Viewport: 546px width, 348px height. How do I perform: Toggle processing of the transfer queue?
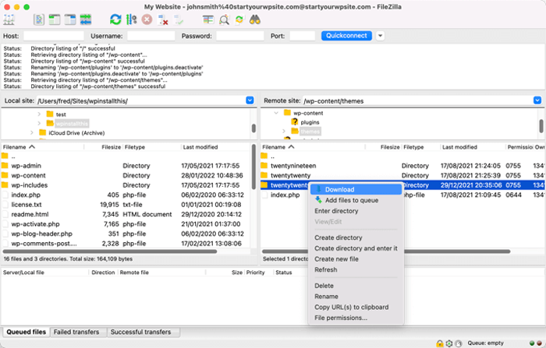tap(131, 19)
